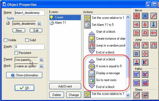
Task: Select the Jump to Random Position palette icon
Action: (x=154, y=45)
